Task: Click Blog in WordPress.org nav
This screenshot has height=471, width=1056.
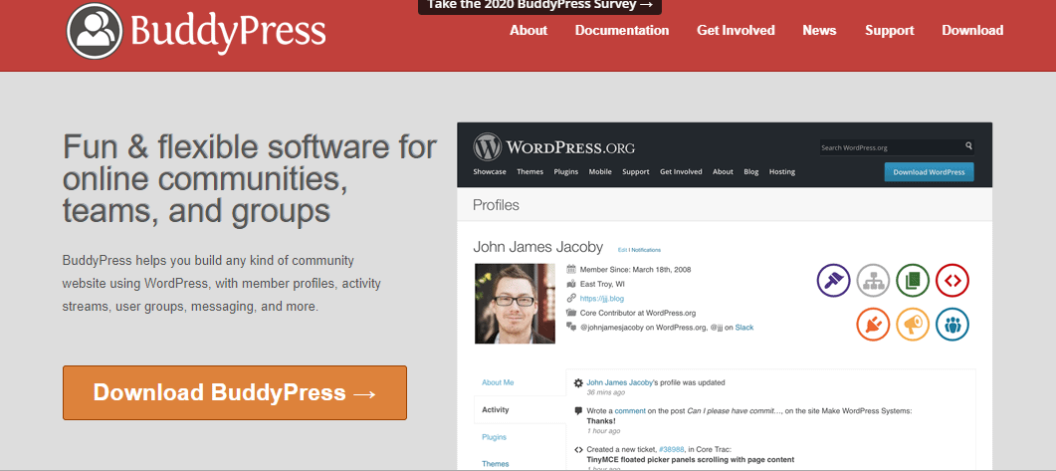Action: [750, 172]
